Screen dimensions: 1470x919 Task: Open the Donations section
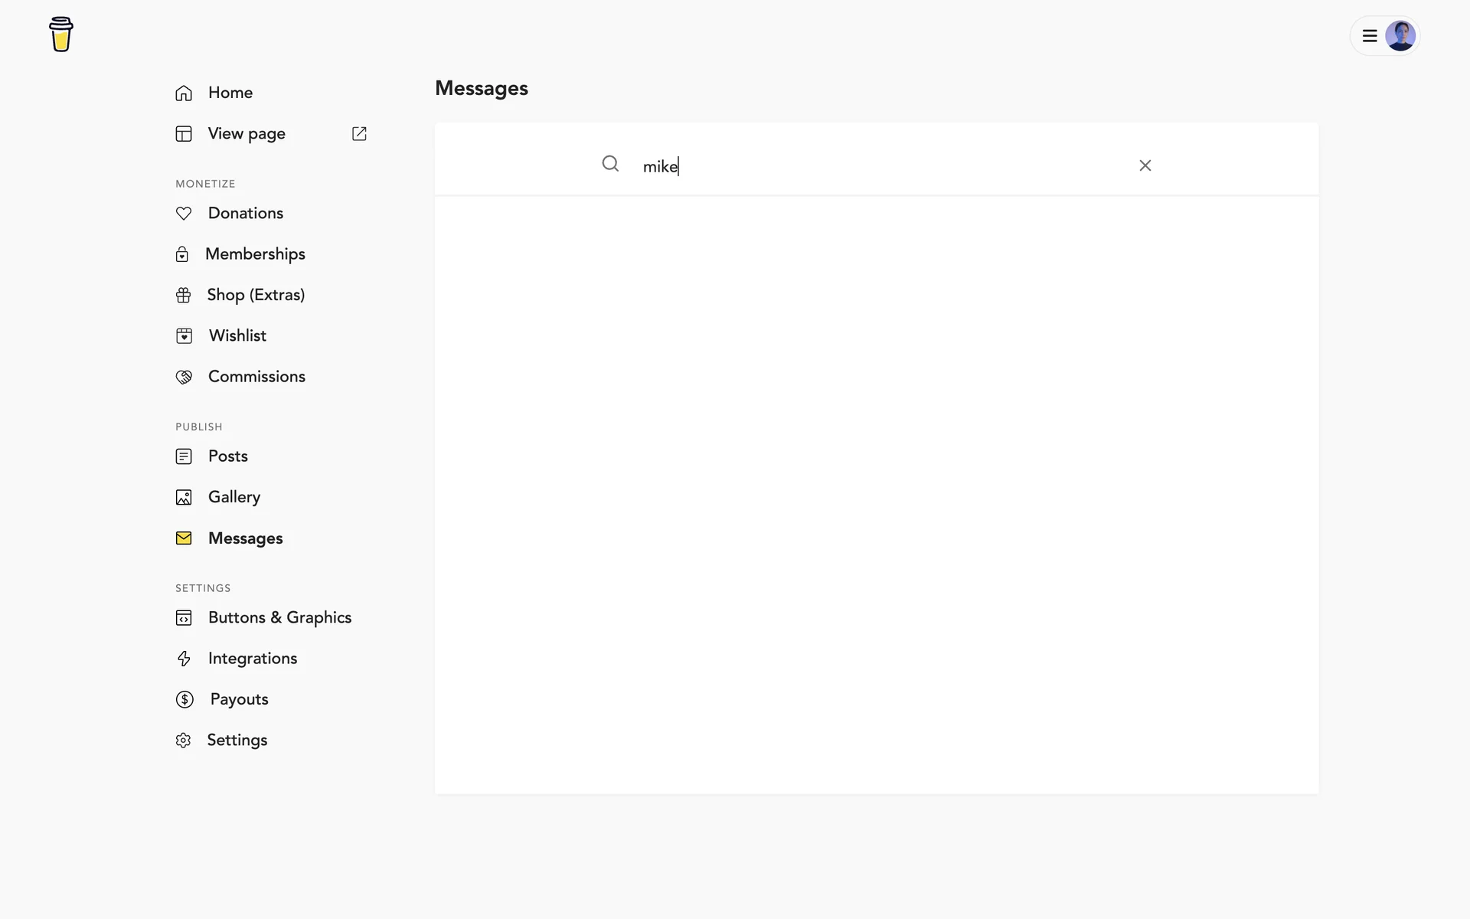245,213
